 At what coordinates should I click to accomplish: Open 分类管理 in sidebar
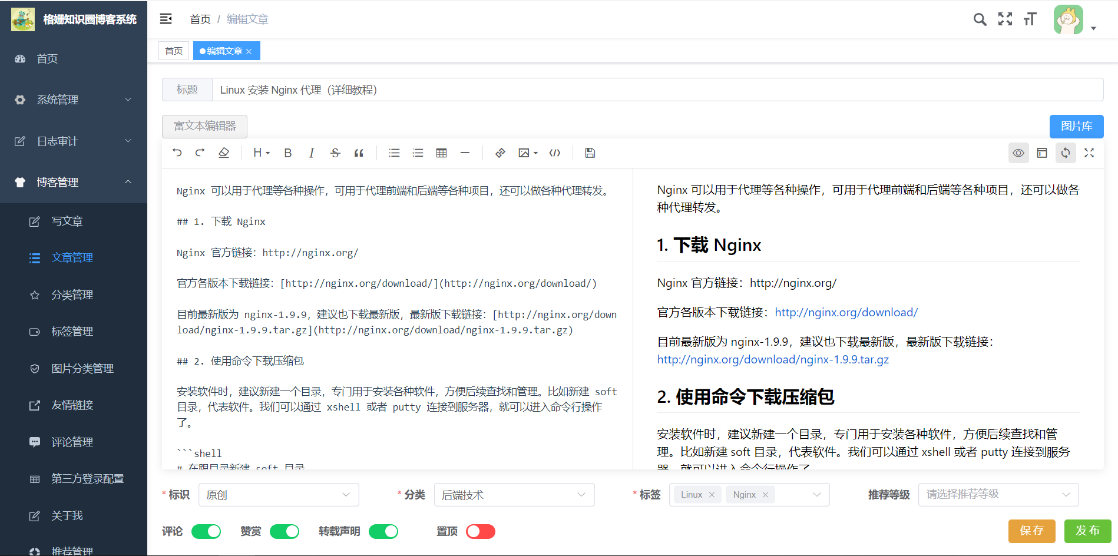click(x=74, y=295)
